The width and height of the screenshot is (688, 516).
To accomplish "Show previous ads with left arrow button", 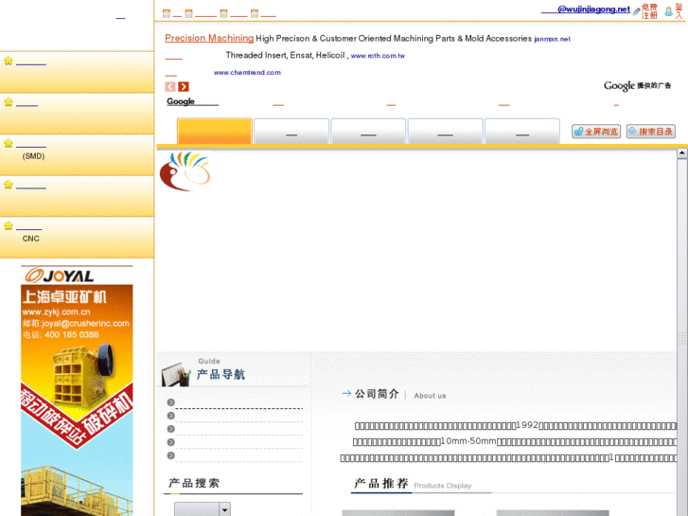I will [170, 86].
